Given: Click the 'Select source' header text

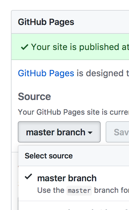Looking at the screenshot, I should click(49, 156).
